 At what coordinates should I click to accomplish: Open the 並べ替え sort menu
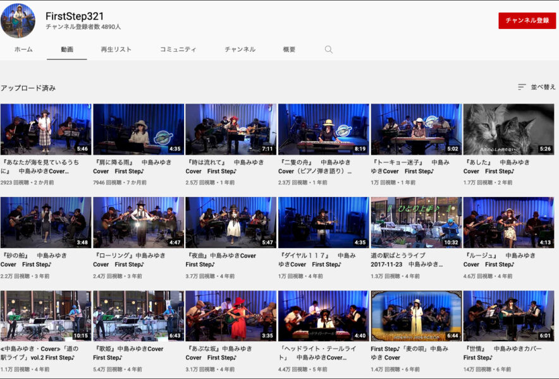click(x=536, y=87)
